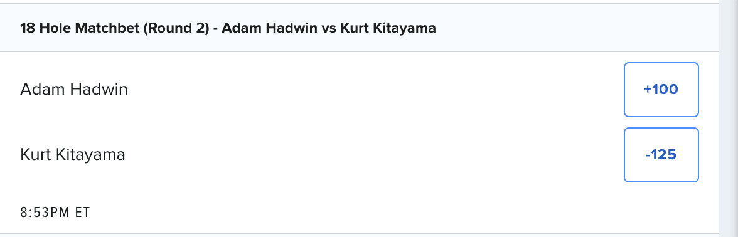Select the +100 odds for Adam Hadwin

point(661,89)
